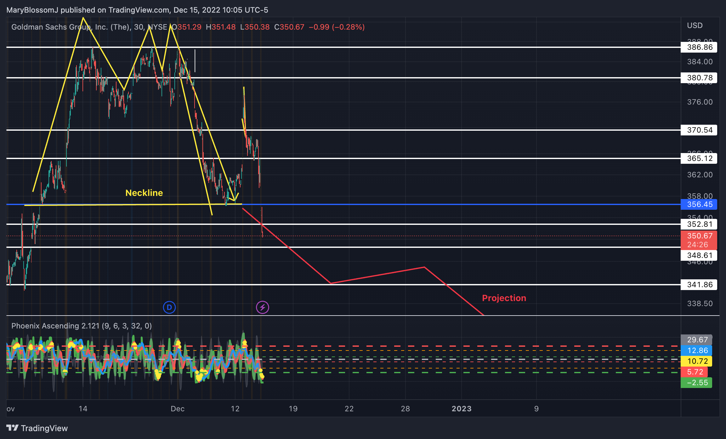This screenshot has width=726, height=439.
Task: Click the red 350.67 current price label
Action: [x=699, y=240]
